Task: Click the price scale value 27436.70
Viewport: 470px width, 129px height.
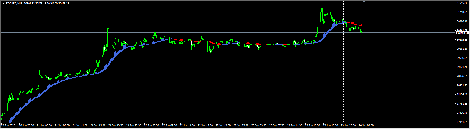Action: [462, 113]
